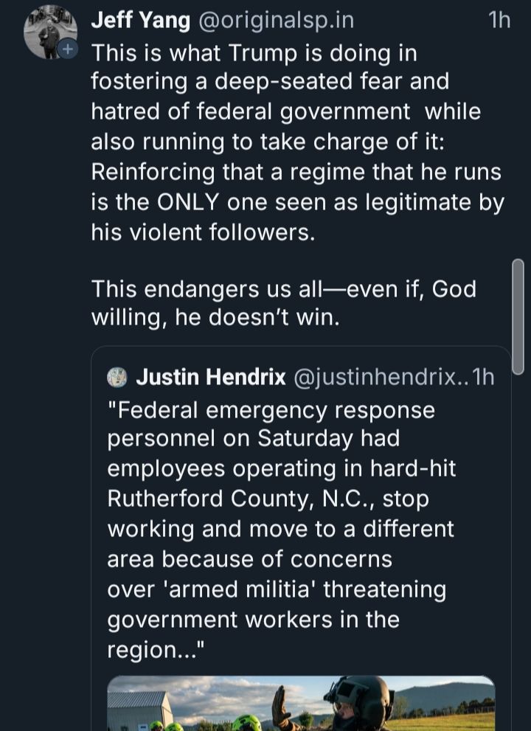Click Jeff Yang's post 1h timestamp
Image resolution: width=531 pixels, height=731 pixels.
499,21
